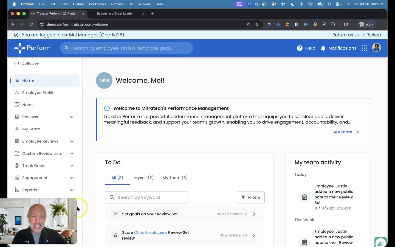Open arrow for Set goals task
The image size is (395, 247).
pos(254,214)
